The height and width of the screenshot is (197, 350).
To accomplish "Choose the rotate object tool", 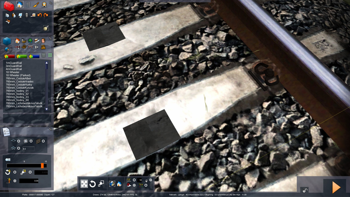I will 93,184.
